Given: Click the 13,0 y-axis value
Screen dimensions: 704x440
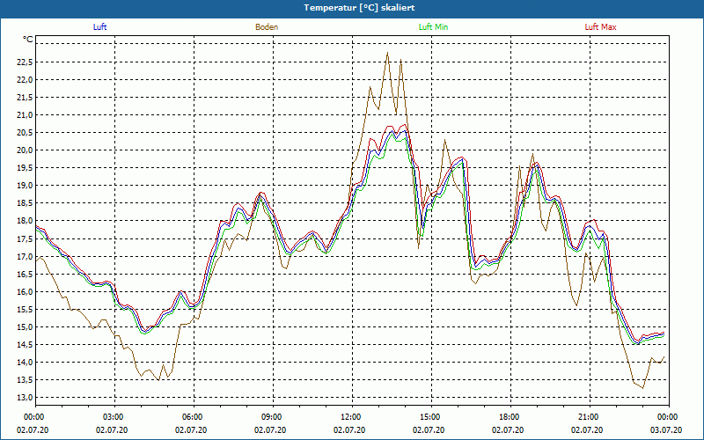Looking at the screenshot, I should [25, 398].
